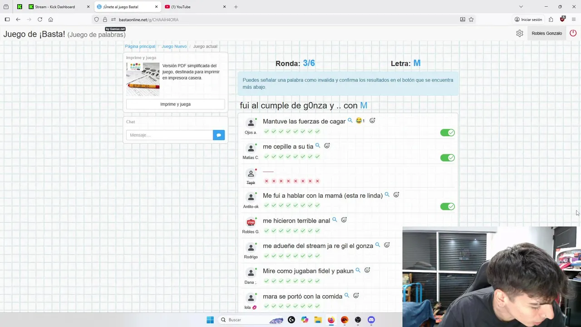Add reaction to 'Me fui a hablar con la mamá'

coord(396,194)
